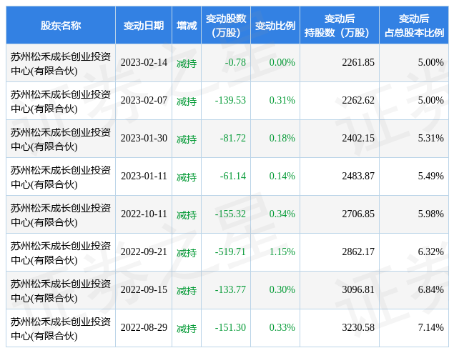
Task: Click the total share ratio 5.98%
Action: tap(430, 214)
